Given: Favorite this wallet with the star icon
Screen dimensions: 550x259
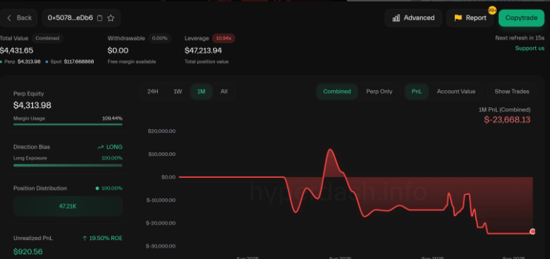Looking at the screenshot, I should click(x=111, y=18).
